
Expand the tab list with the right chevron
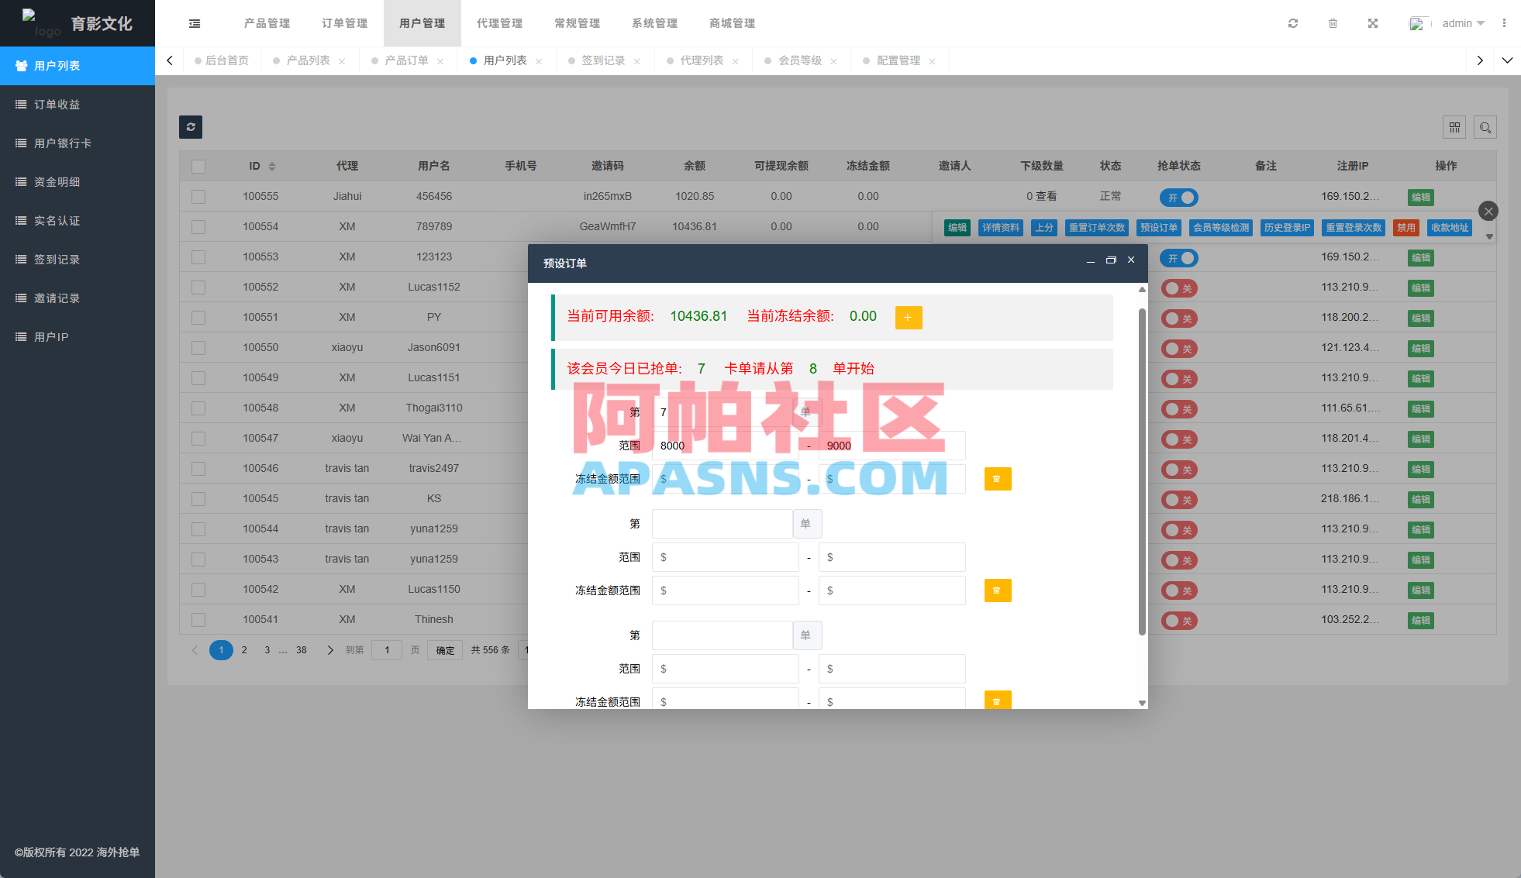click(x=1480, y=60)
